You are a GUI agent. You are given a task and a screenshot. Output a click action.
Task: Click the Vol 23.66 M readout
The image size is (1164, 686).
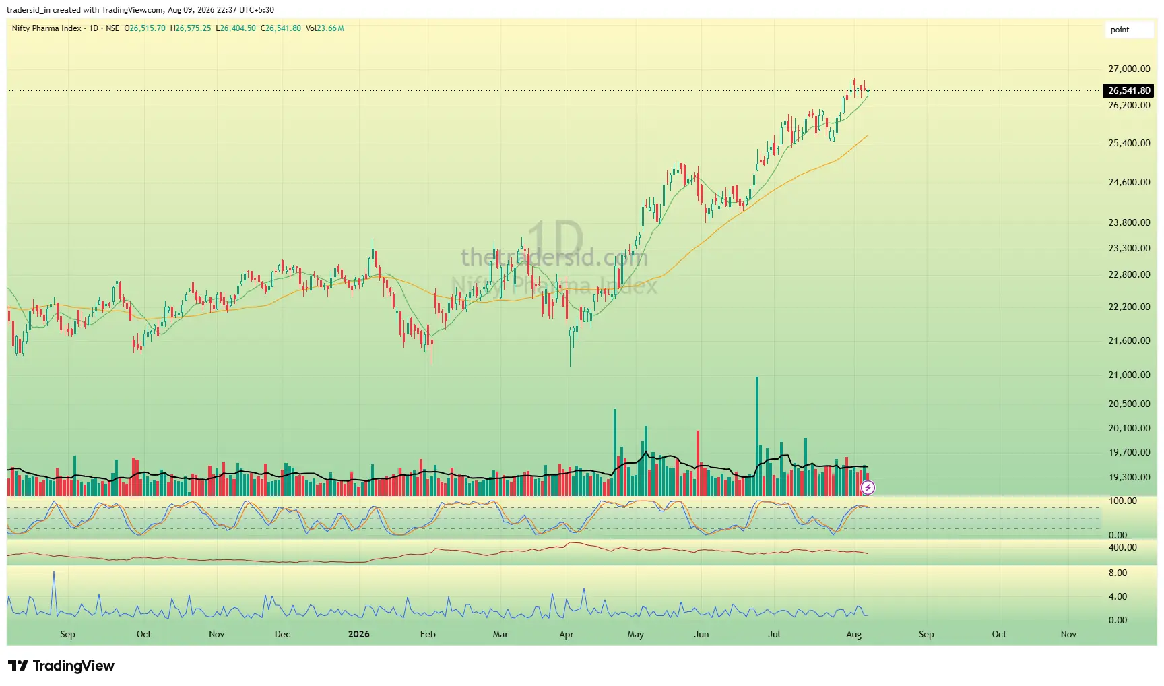(325, 28)
